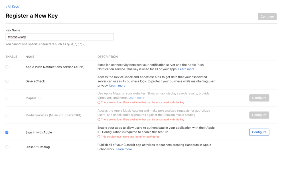
Task: Open Learn more link for MapKit JS
Action: [136, 98]
